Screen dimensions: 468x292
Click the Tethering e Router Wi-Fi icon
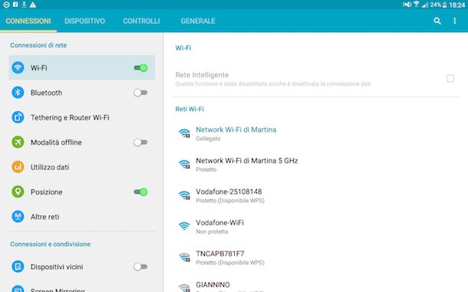(18, 117)
